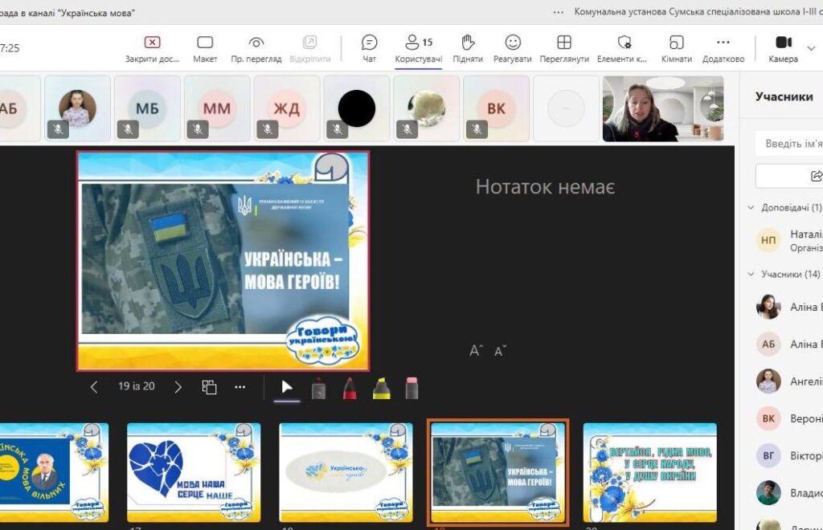Toggle Пр. перегляд private view

(x=256, y=48)
